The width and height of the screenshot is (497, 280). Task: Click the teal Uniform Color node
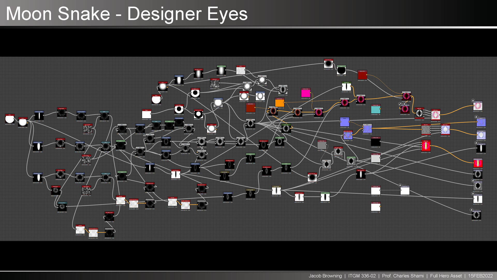[376, 109]
